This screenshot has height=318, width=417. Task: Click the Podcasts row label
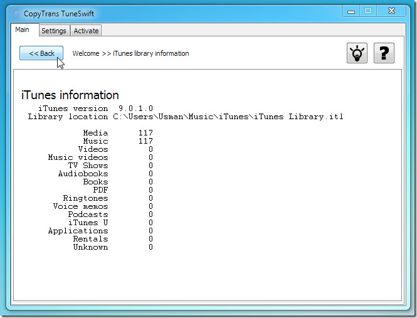[88, 215]
